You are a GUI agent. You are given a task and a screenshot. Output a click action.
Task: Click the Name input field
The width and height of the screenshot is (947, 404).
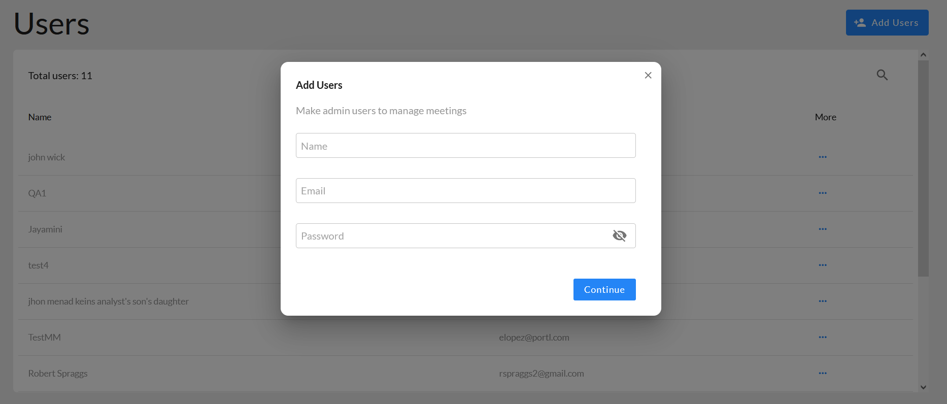(x=465, y=146)
